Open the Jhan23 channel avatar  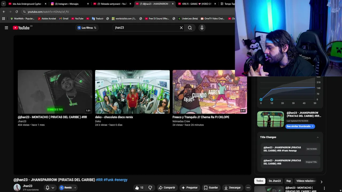click(17, 187)
